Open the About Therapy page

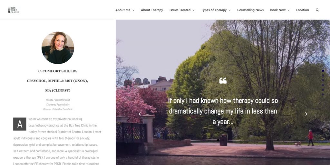(152, 10)
